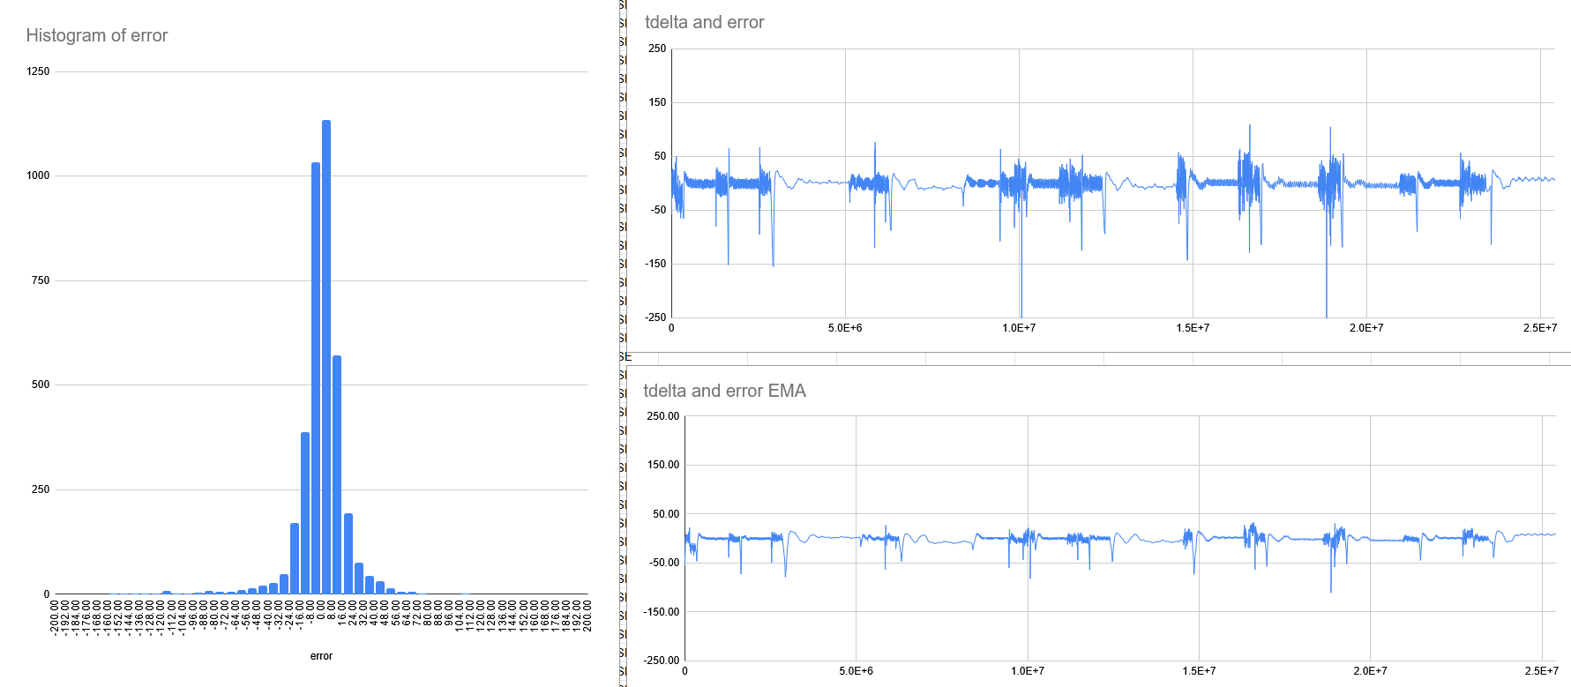This screenshot has width=1571, height=687.
Task: Click the -50.00 y-axis label in EMA chart
Action: 664,563
